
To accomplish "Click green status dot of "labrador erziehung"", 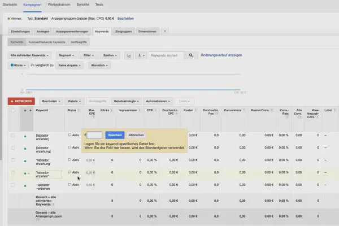I will [x=25, y=161].
